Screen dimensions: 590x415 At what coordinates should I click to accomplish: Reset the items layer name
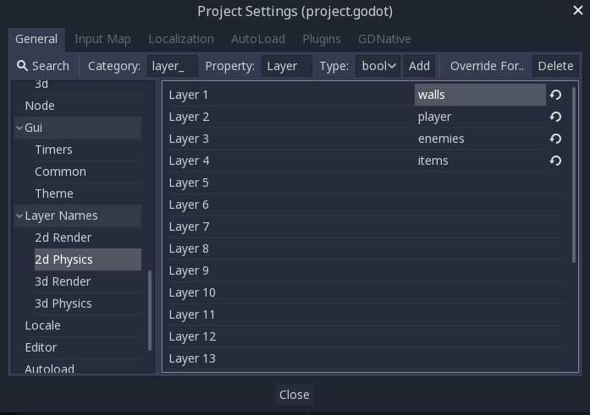tap(555, 161)
